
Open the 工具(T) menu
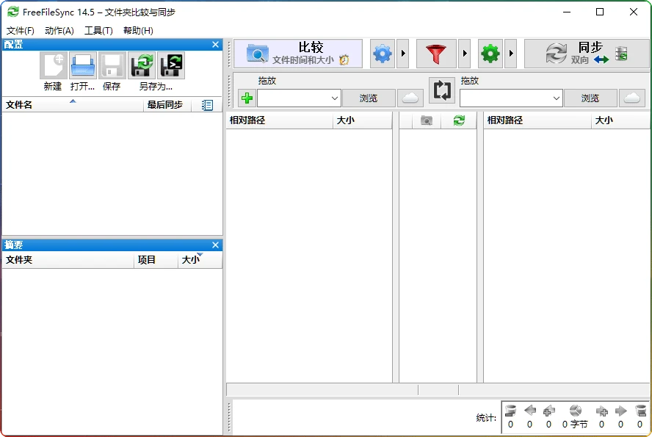point(98,30)
